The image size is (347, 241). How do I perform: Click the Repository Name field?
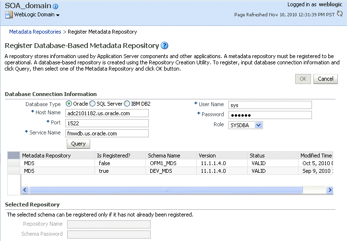pyautogui.click(x=109, y=224)
